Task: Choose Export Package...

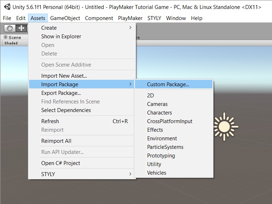Action: tap(82, 93)
